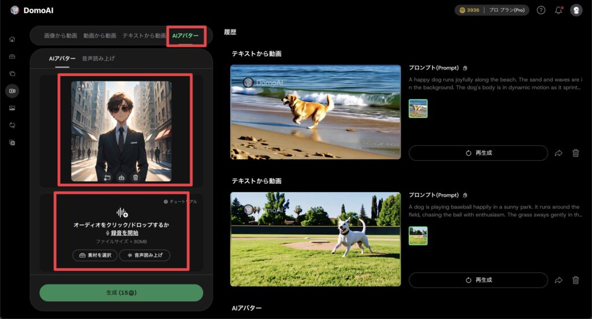The width and height of the screenshot is (592, 319).
Task: Open small beach dog reference thumbnail
Action: click(418, 108)
